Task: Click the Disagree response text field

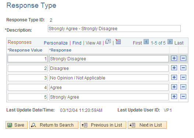Action: click(x=109, y=68)
